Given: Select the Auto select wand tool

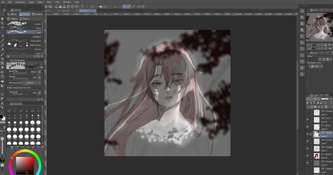Looking at the screenshot, I should tap(2, 36).
